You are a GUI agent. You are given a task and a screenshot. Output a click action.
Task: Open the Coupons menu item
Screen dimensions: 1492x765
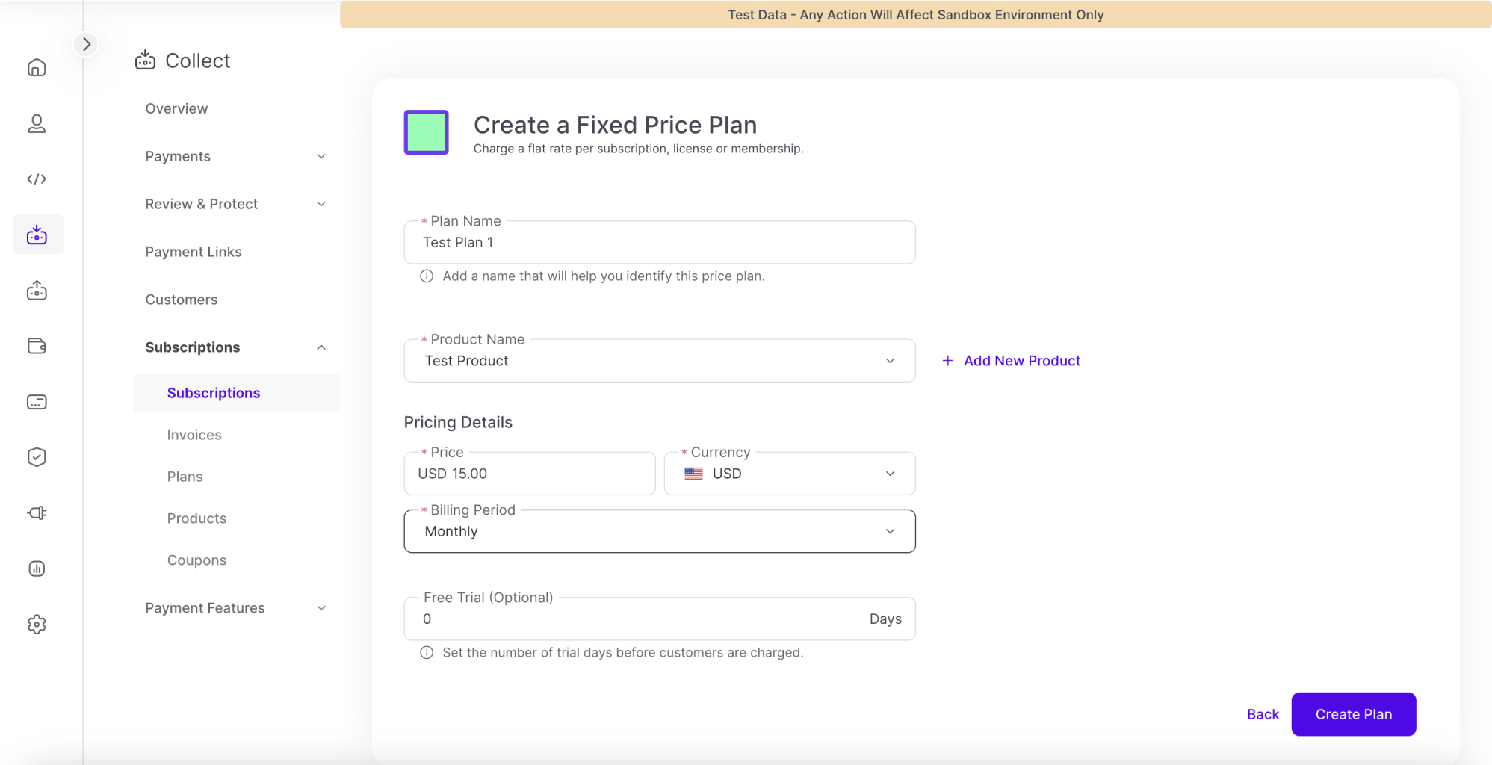point(196,560)
